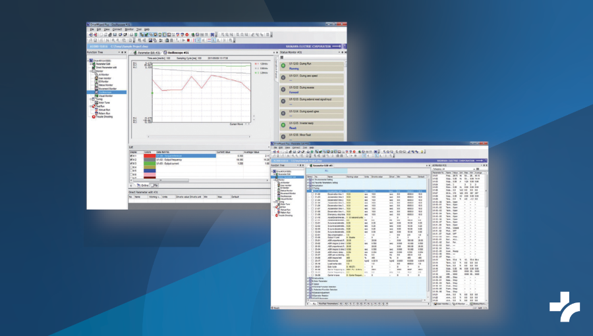The height and width of the screenshot is (336, 593).
Task: Collapse the Tuning node in Oscilloscope window tree
Action: (90, 99)
